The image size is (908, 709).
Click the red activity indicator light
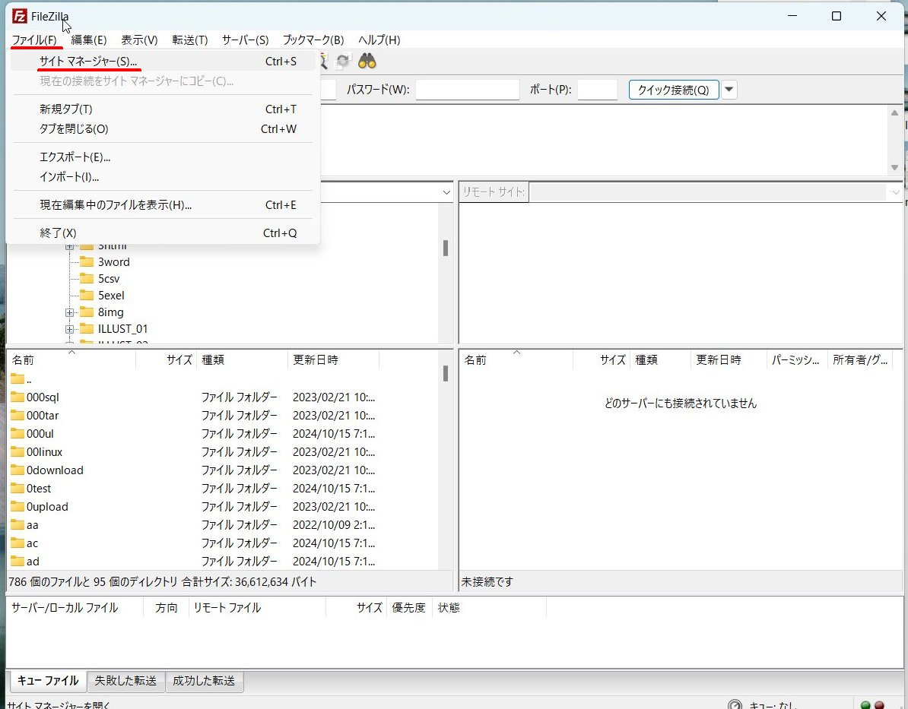tap(880, 705)
